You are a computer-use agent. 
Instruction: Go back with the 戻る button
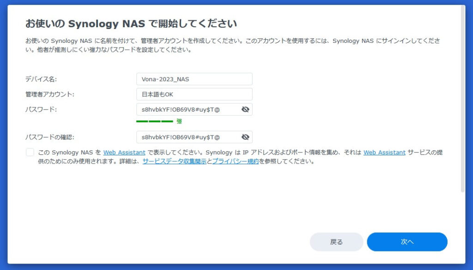click(x=336, y=242)
